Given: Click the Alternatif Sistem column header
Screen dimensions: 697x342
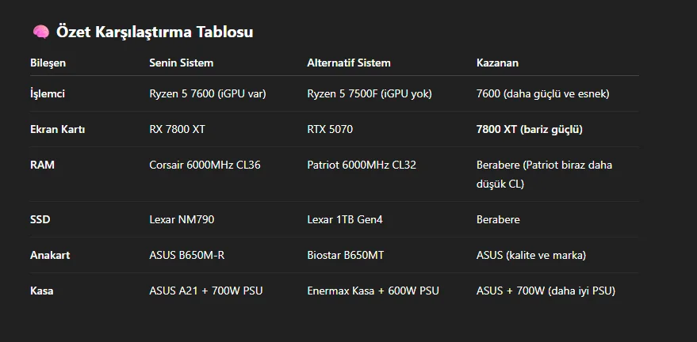Looking at the screenshot, I should pyautogui.click(x=348, y=63).
